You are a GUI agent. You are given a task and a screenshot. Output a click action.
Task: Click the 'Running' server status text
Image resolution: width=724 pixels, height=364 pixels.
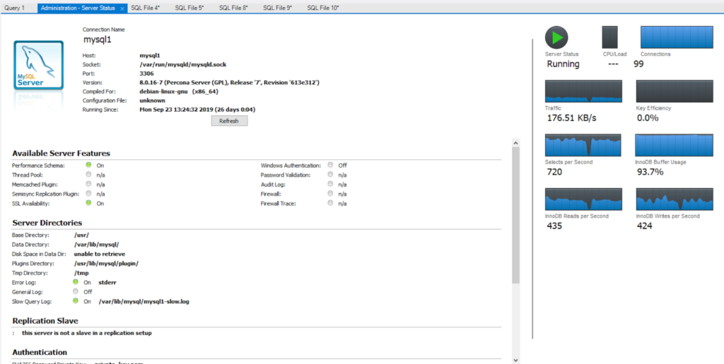[563, 64]
